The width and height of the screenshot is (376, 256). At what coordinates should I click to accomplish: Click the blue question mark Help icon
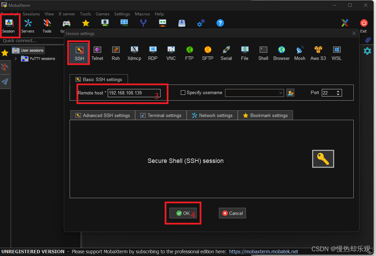click(x=220, y=23)
